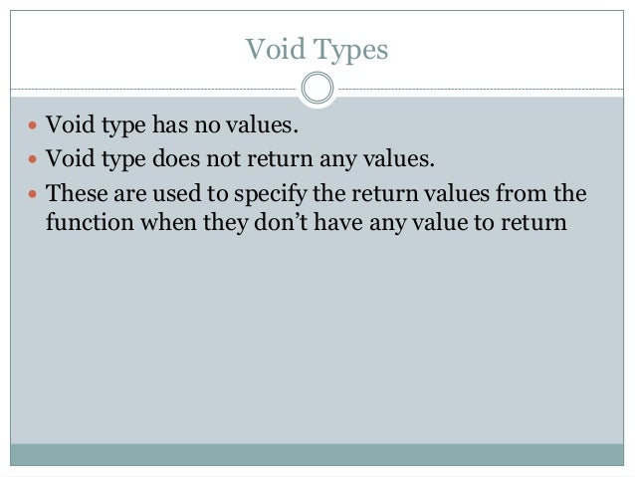Click the word 'values.' in first bullet
The width and height of the screenshot is (635, 477).
point(262,124)
